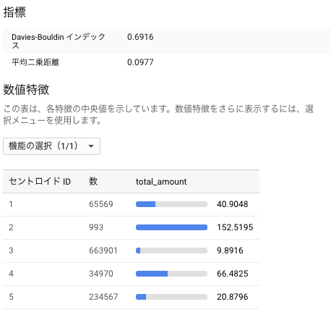Click the total_amount column header
Image resolution: width=331 pixels, height=328 pixels.
(x=161, y=182)
